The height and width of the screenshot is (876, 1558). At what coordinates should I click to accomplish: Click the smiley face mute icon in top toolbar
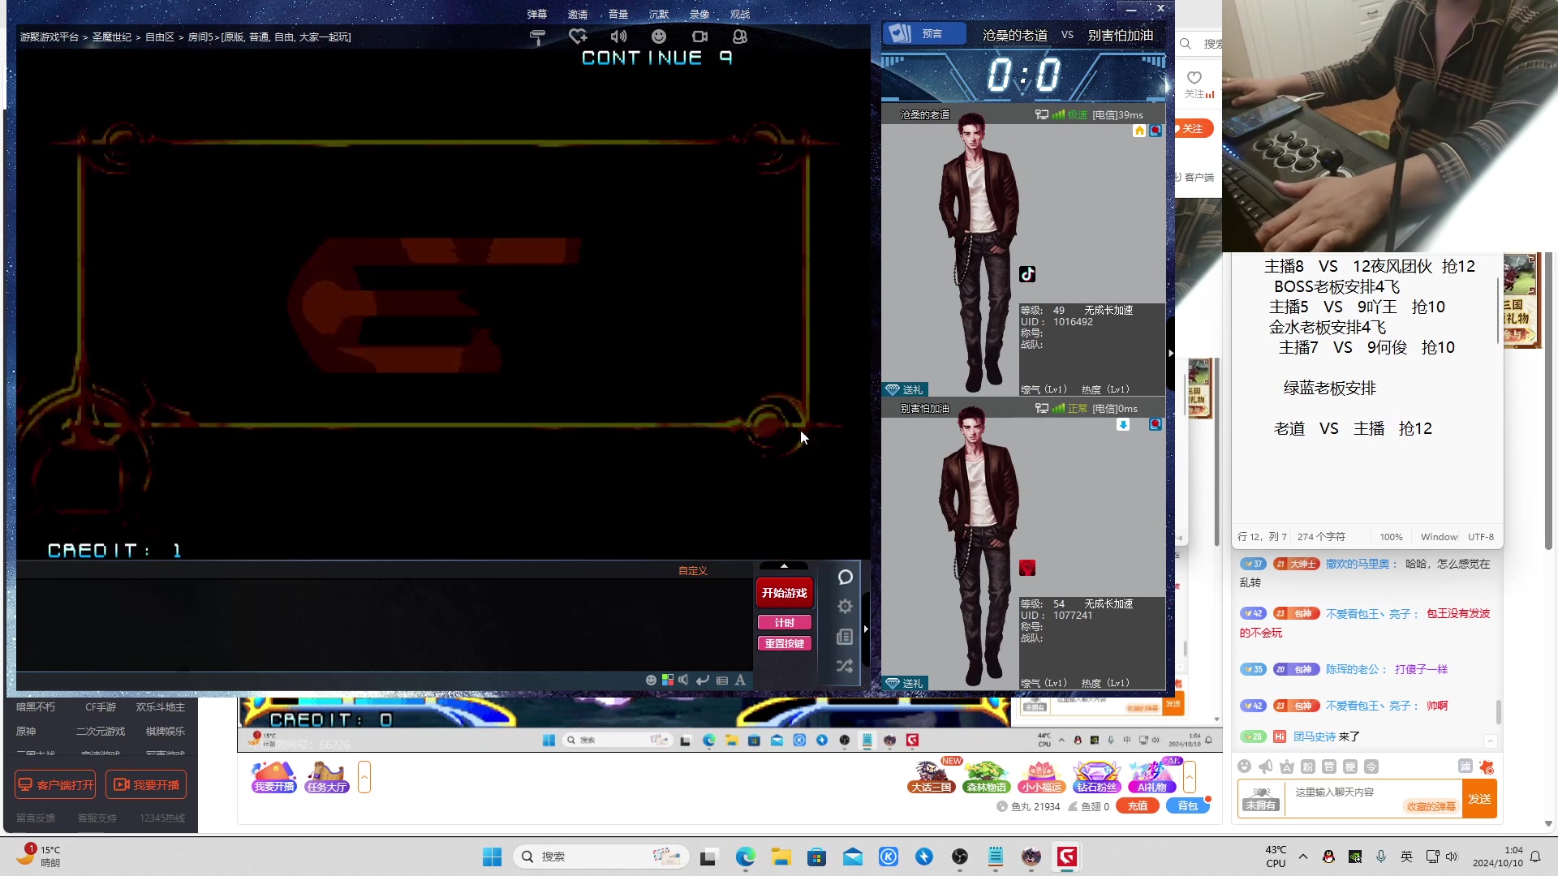659,36
